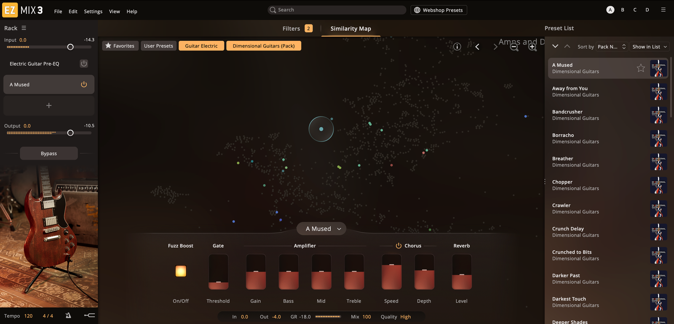The image size is (674, 324).
Task: Select Away from You preset
Action: pyautogui.click(x=607, y=92)
